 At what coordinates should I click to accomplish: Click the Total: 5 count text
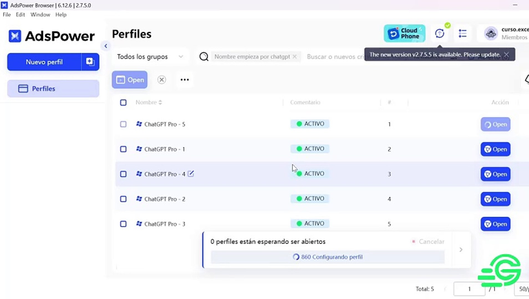pos(424,289)
